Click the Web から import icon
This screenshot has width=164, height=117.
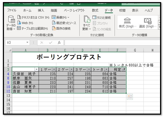pyautogui.click(x=19, y=23)
